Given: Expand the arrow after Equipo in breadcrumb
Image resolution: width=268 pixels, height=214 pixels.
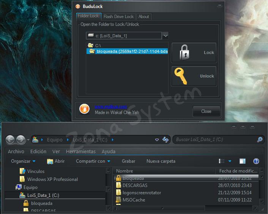Looking at the screenshot, I should point(68,140).
